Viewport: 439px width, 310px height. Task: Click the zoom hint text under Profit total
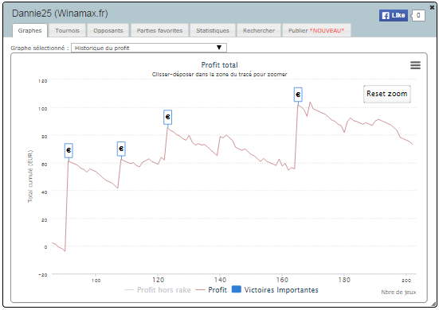[x=220, y=75]
